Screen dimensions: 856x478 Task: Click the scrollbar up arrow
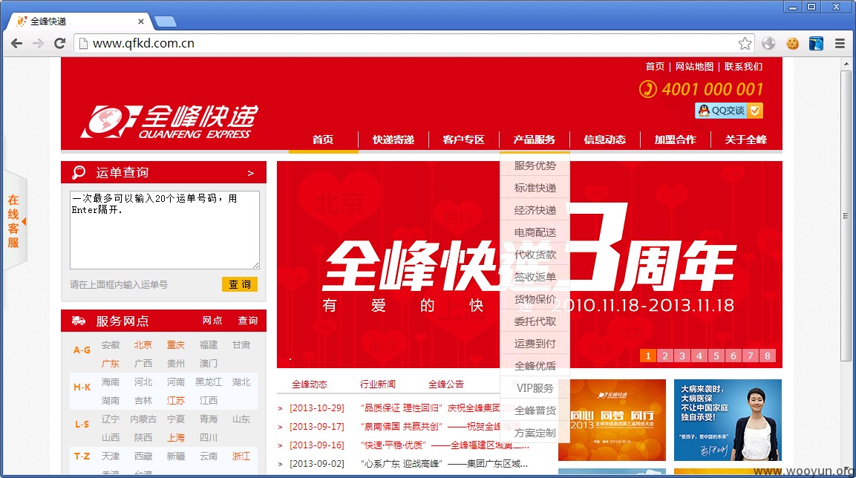(x=846, y=64)
